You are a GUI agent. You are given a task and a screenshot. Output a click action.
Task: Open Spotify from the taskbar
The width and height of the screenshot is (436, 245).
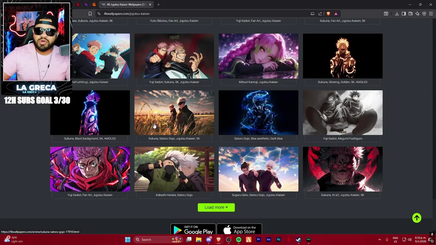pyautogui.click(x=238, y=240)
